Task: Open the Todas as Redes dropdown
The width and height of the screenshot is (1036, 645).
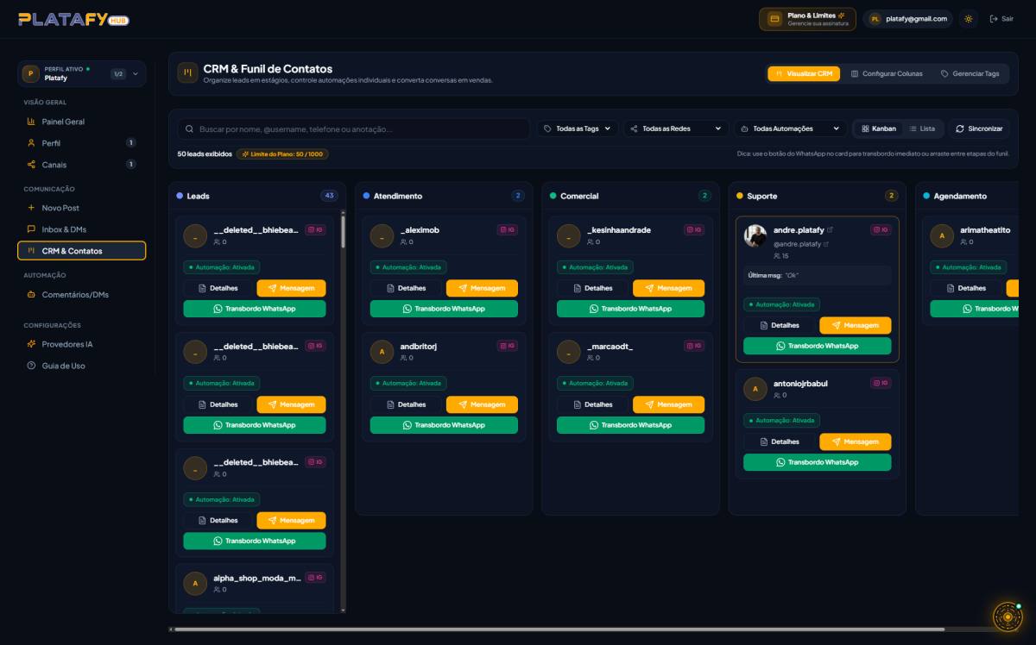Action: [x=676, y=128]
